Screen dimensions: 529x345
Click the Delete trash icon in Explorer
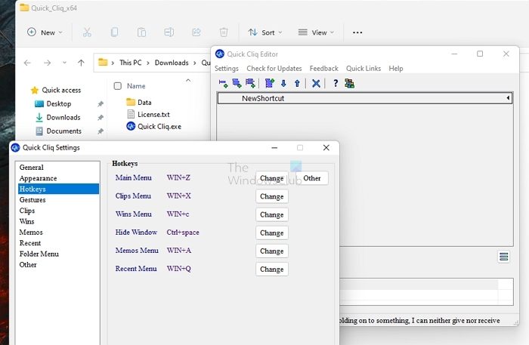click(224, 32)
